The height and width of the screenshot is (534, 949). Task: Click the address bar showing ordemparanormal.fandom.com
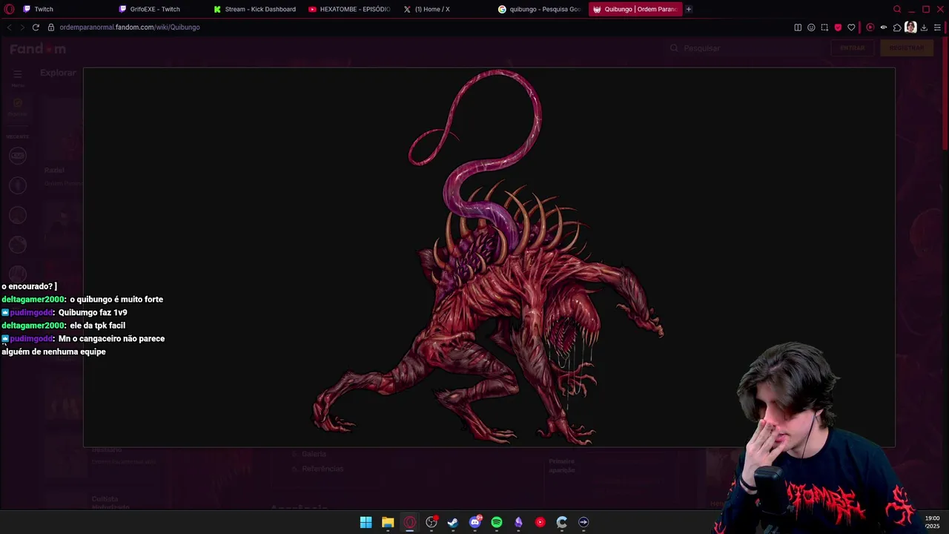point(415,27)
